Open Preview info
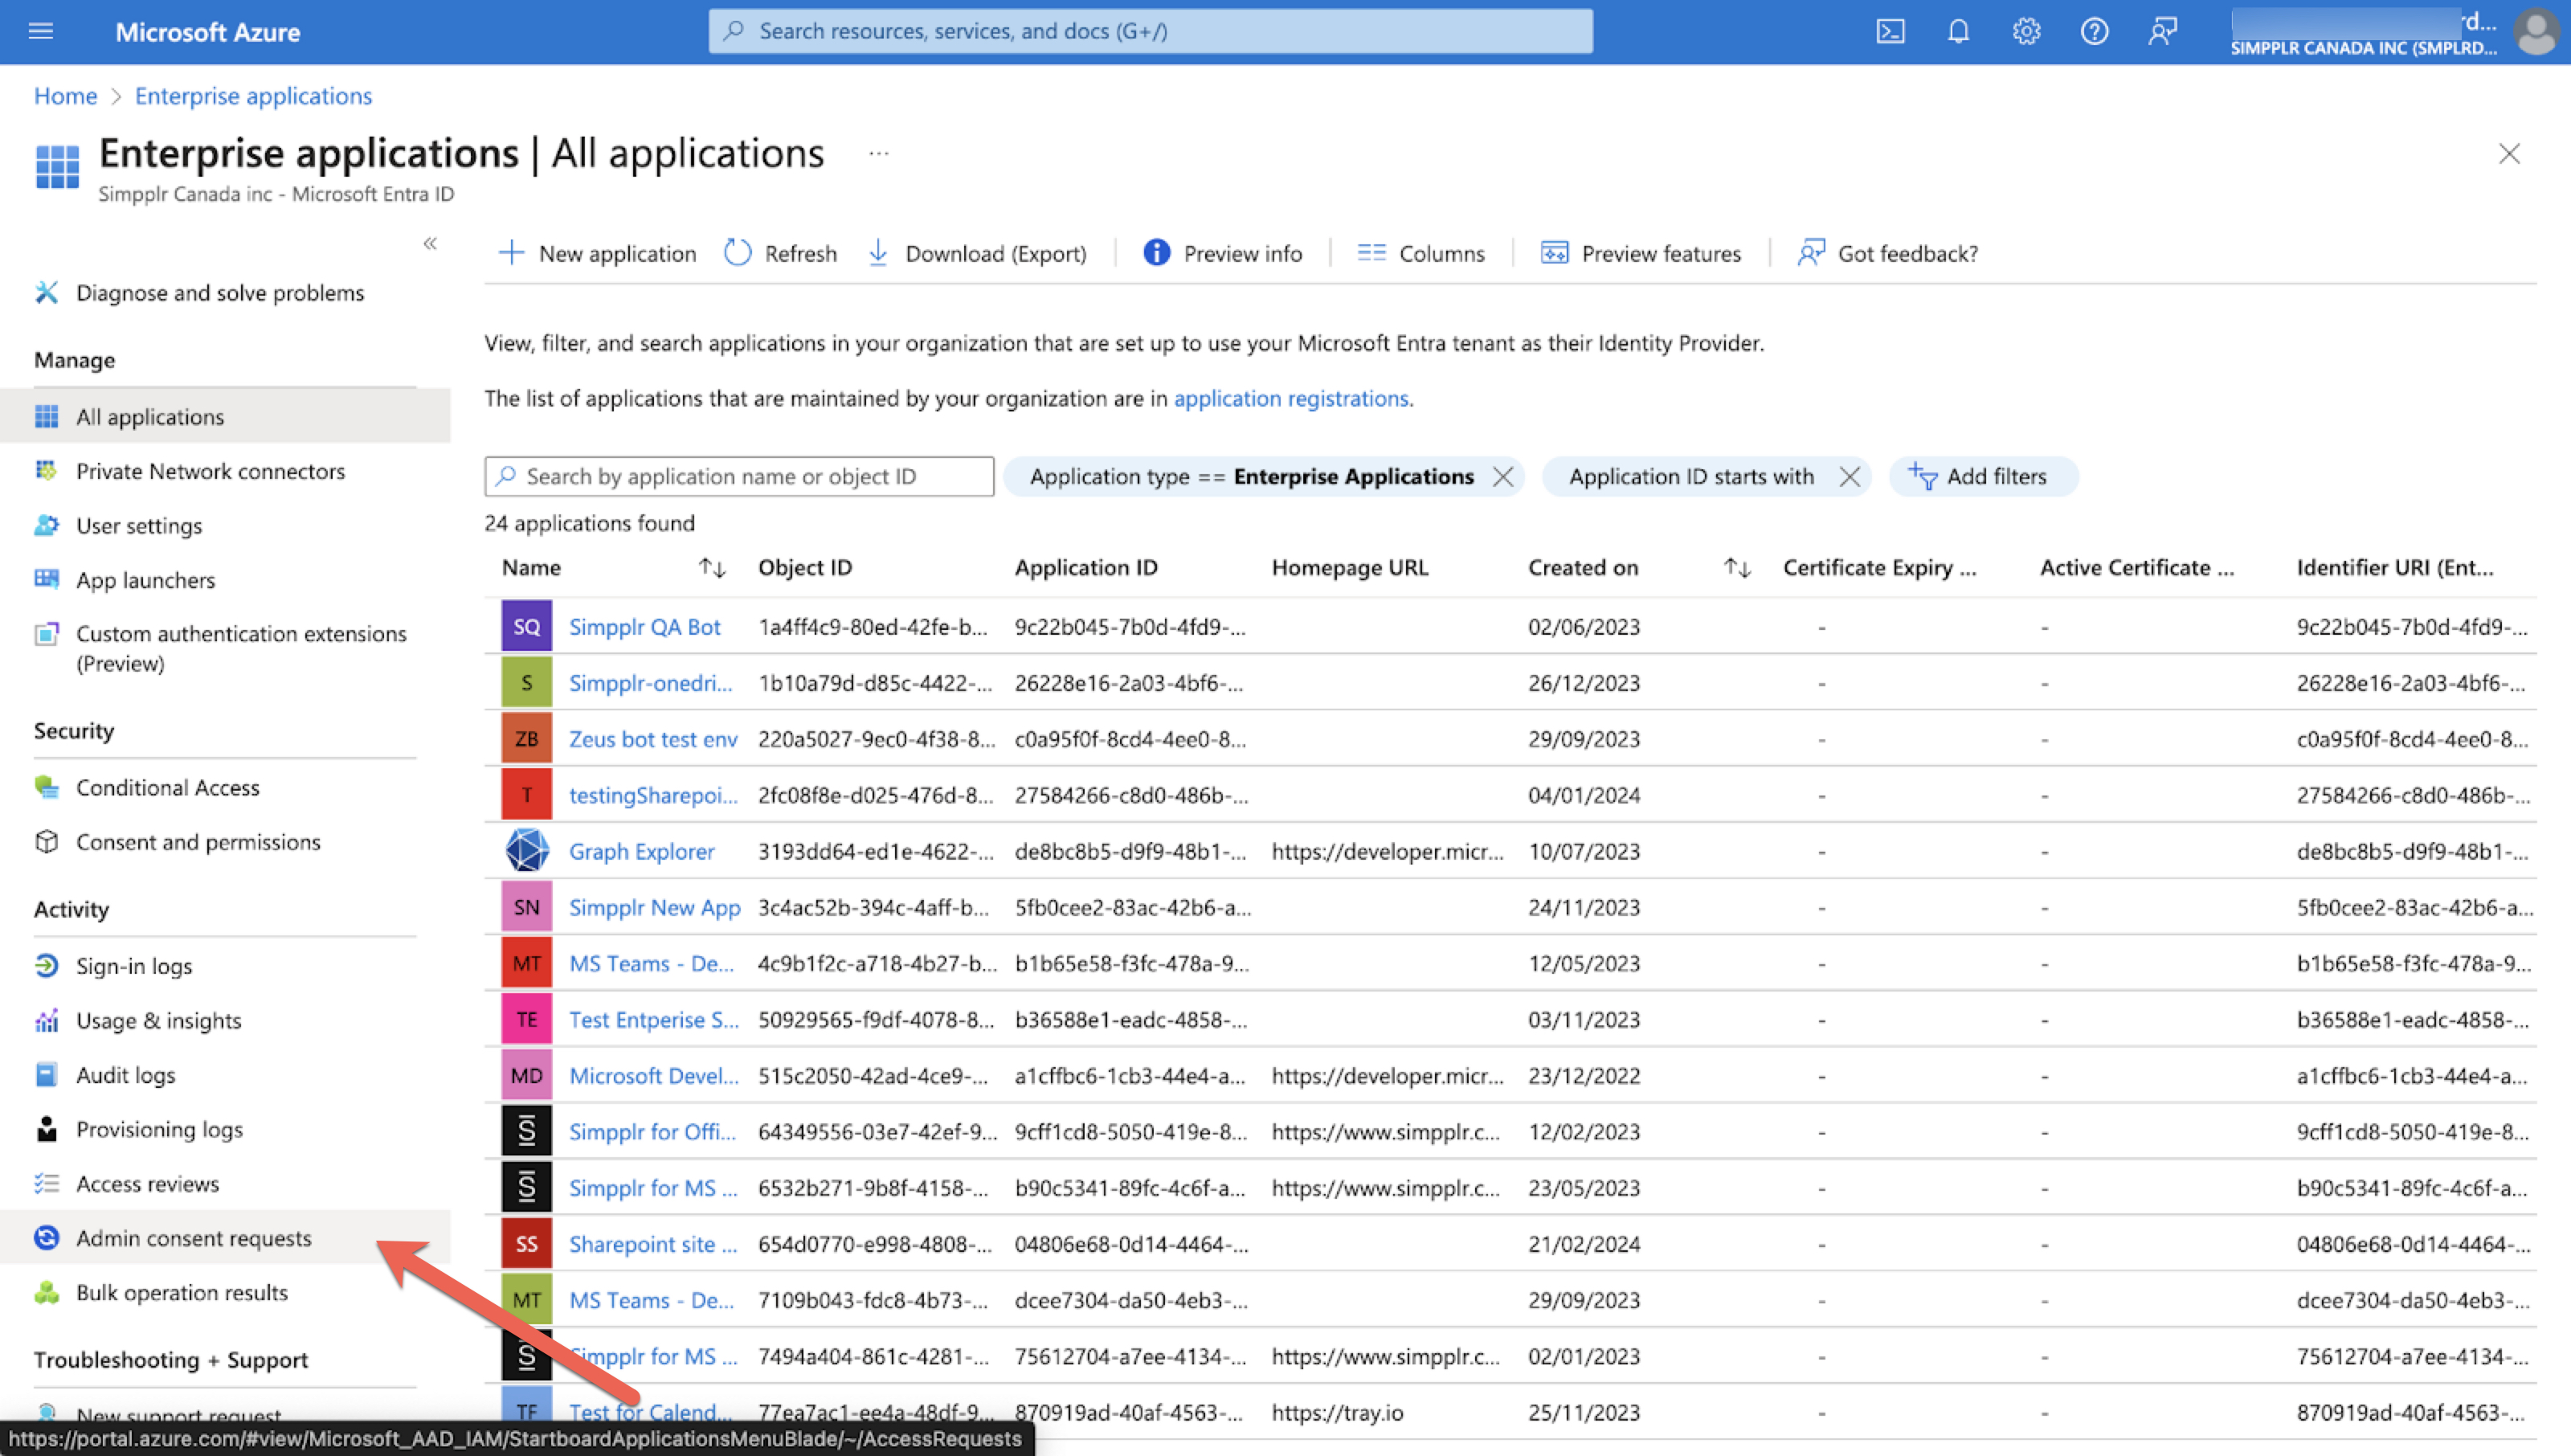2571x1456 pixels. pos(1221,253)
